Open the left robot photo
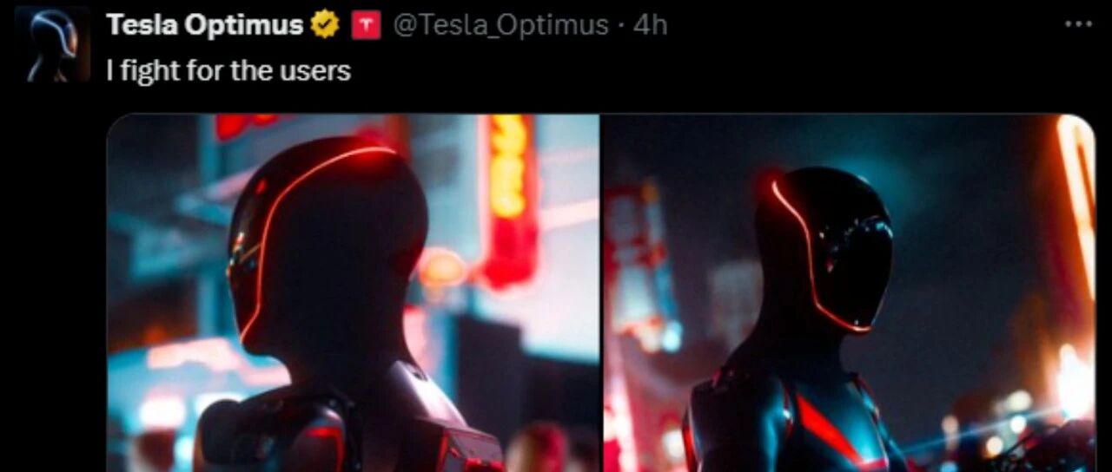The height and width of the screenshot is (472, 1112). point(354,293)
